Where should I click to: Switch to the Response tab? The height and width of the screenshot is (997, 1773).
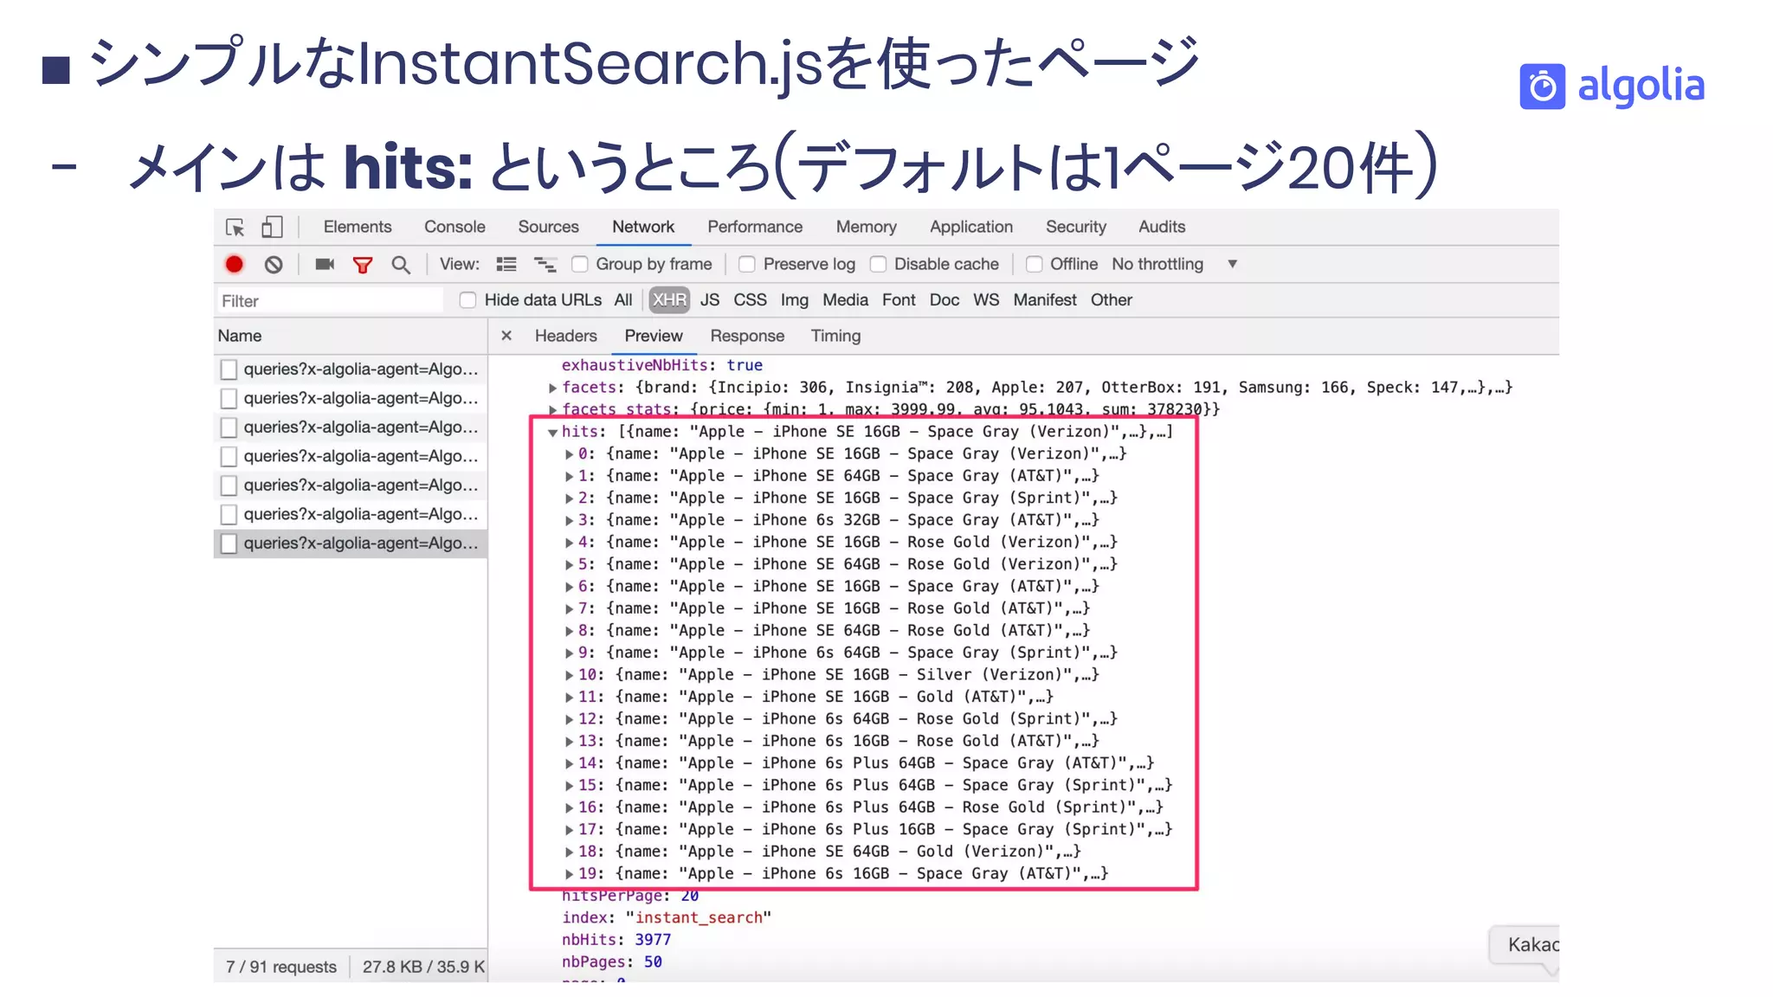tap(747, 336)
